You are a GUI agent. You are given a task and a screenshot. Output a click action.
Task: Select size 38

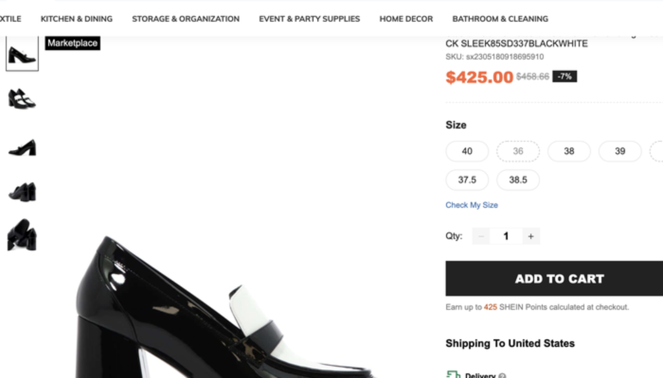pyautogui.click(x=569, y=151)
